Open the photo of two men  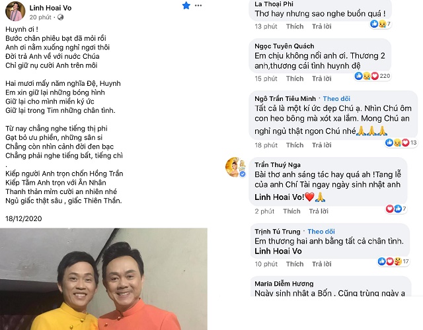pyautogui.click(x=104, y=279)
